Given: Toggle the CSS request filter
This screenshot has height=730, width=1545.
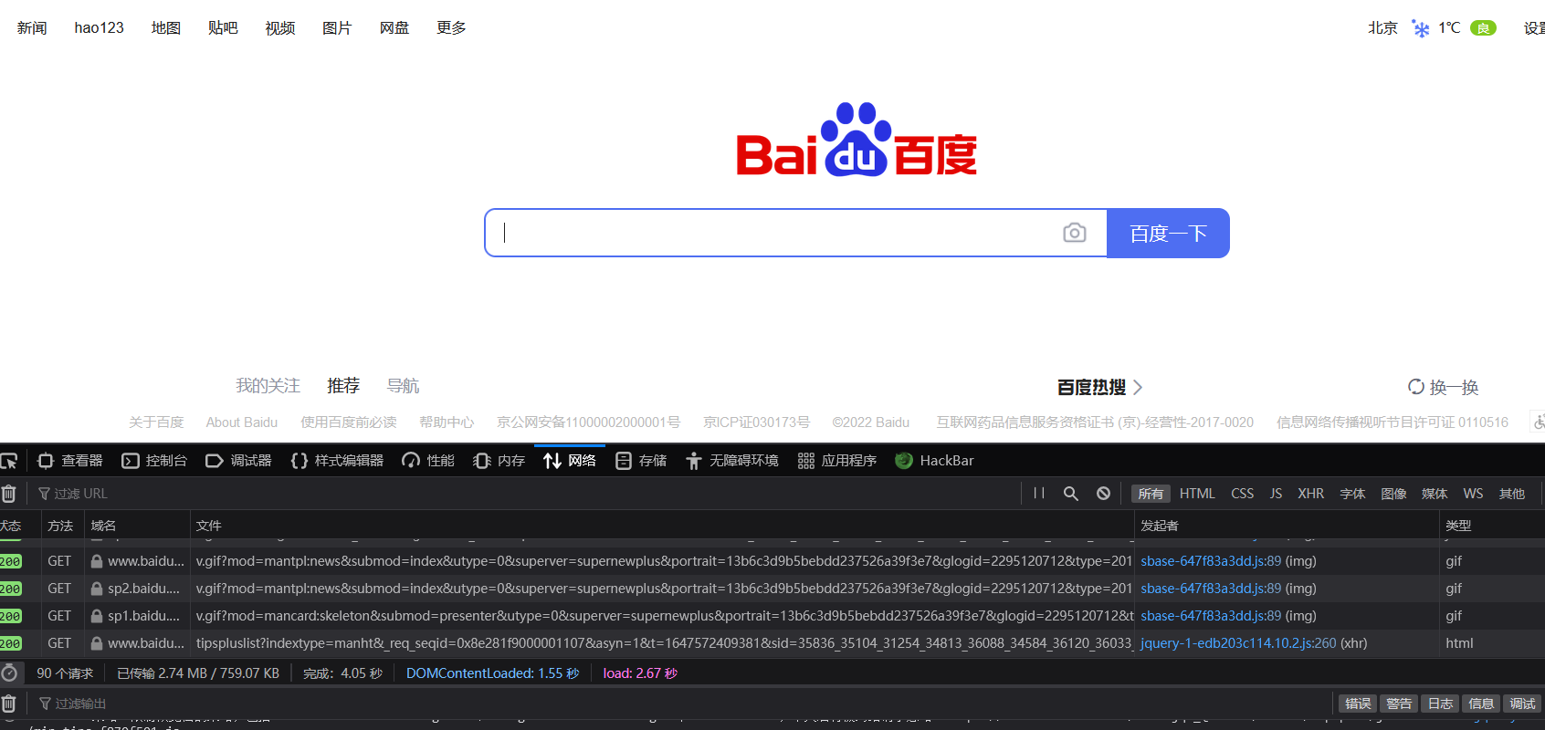Looking at the screenshot, I should click(1242, 494).
